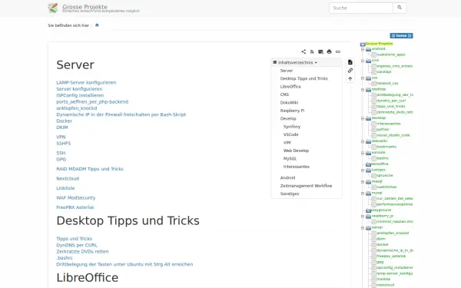Collapse the css tree node

363,78
